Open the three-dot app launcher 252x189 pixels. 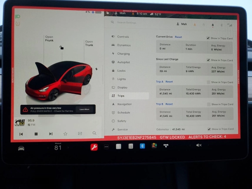[x=106, y=146]
